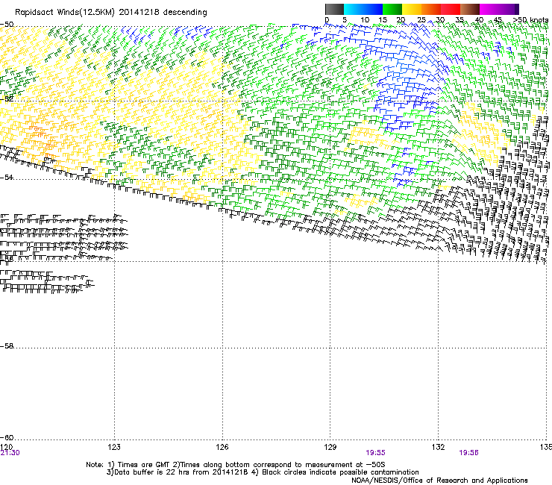
Task: Click the green 15-20 knots legend swatch
Action: point(392,9)
